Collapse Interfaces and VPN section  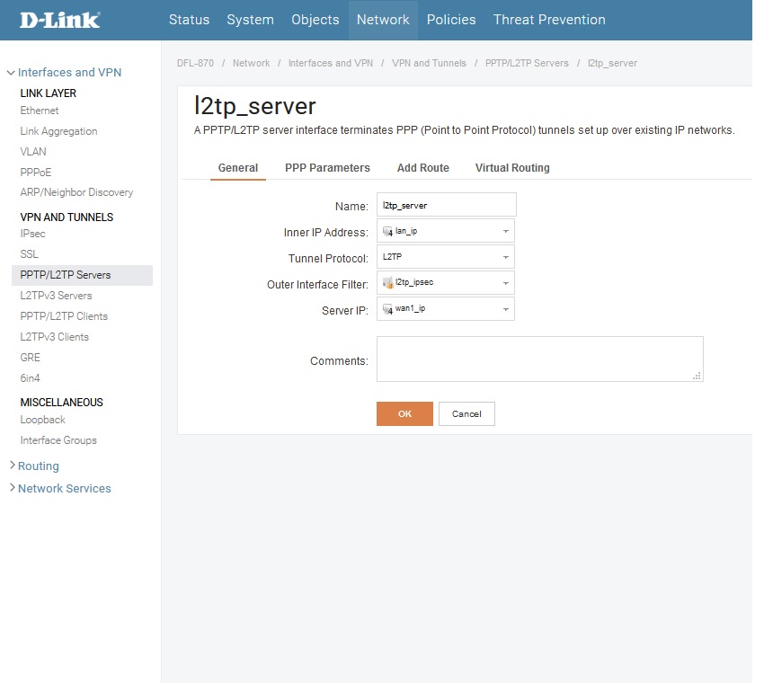click(69, 73)
